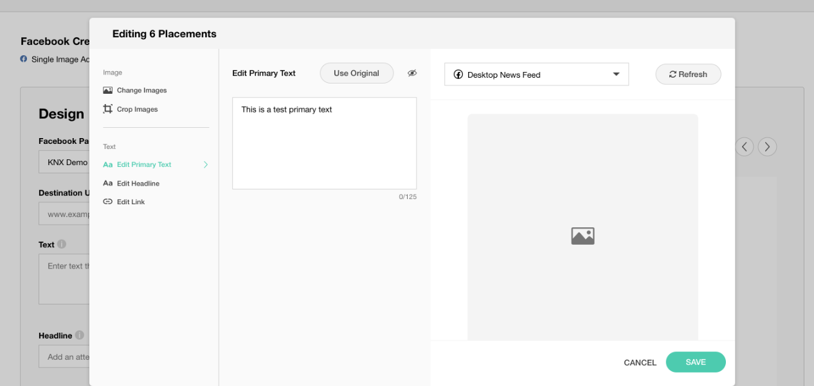Image resolution: width=814 pixels, height=386 pixels.
Task: Select Edit Headline in the sidebar
Action: (138, 184)
